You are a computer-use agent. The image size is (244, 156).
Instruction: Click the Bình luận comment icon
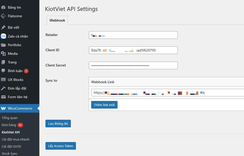click(x=3, y=71)
